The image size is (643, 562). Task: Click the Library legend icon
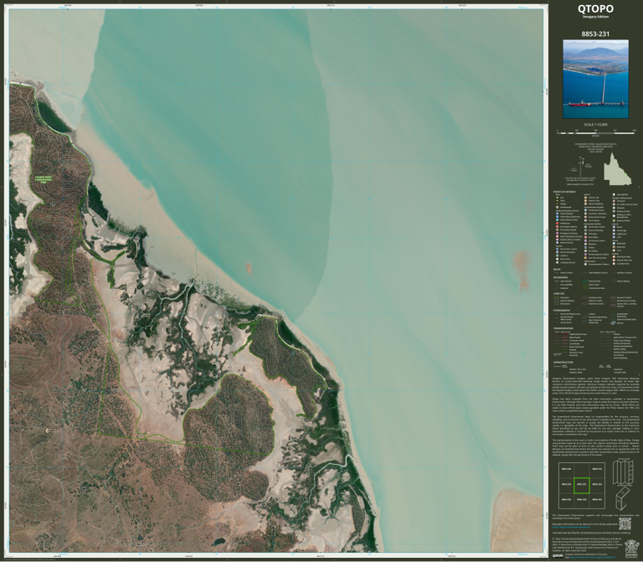click(x=585, y=247)
